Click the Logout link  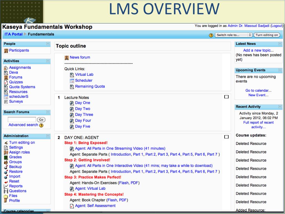pyautogui.click(x=277, y=26)
